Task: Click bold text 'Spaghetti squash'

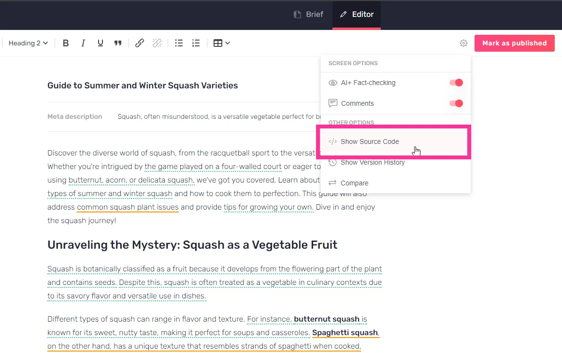Action: 345,333
